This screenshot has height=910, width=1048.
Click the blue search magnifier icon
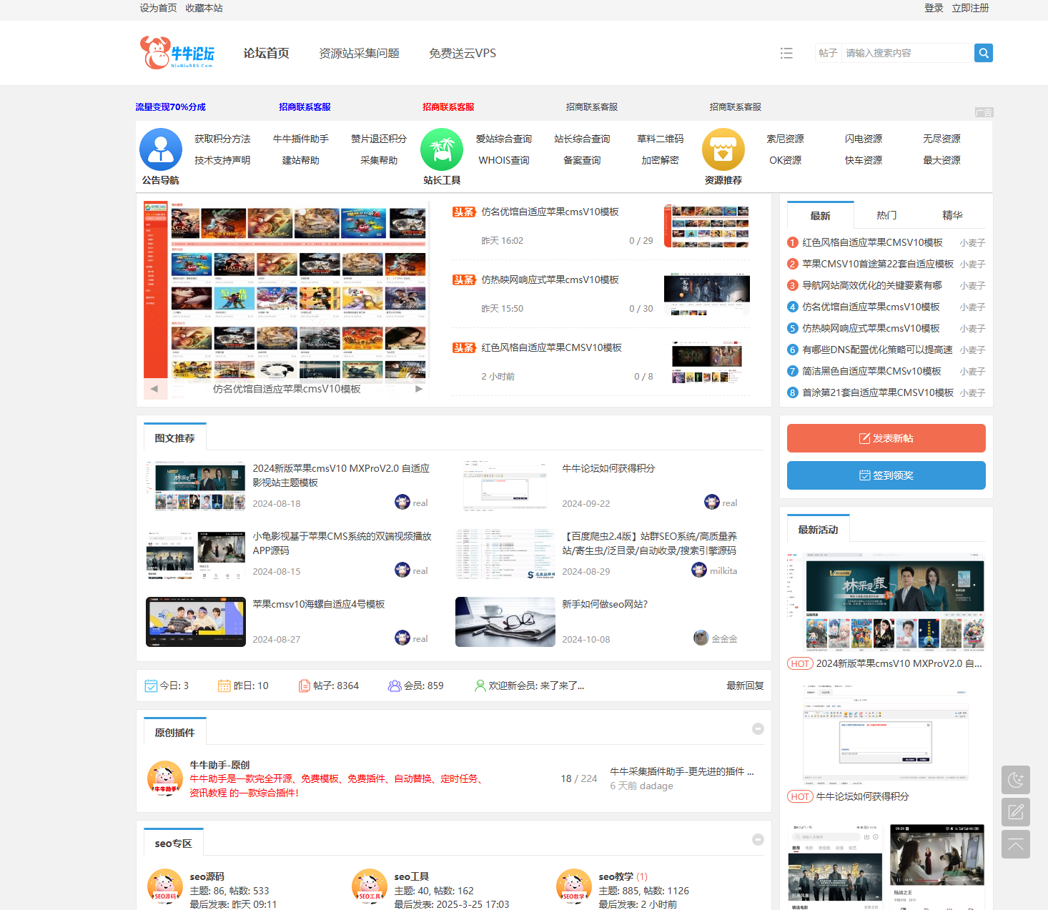(x=984, y=53)
